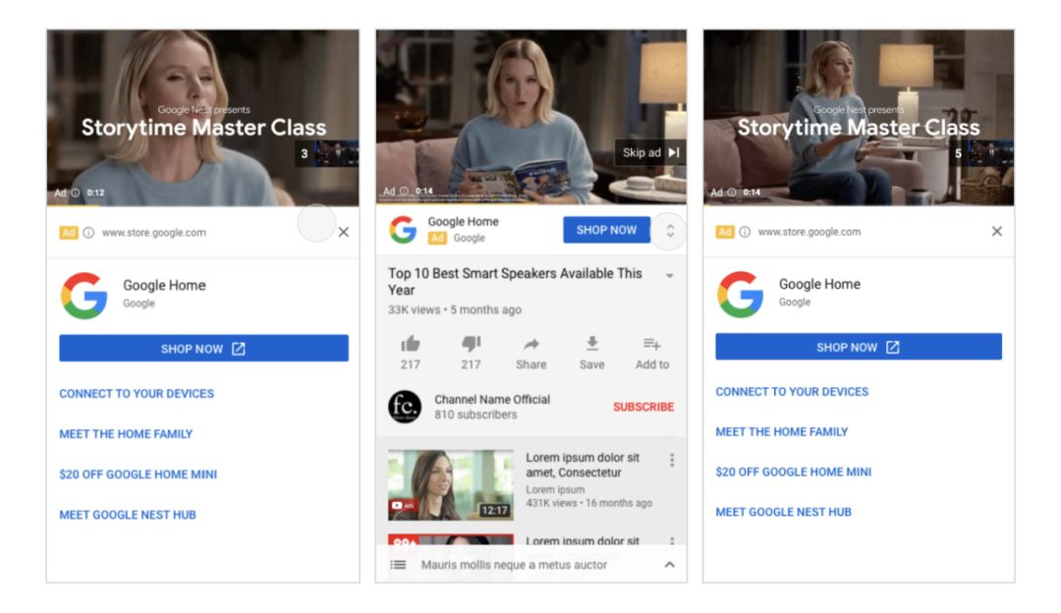Click the 33K views • 5 months ago text

point(455,309)
